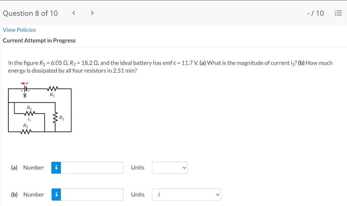
Task: Click the blue i icon beside the first Number box
Action: coord(56,168)
